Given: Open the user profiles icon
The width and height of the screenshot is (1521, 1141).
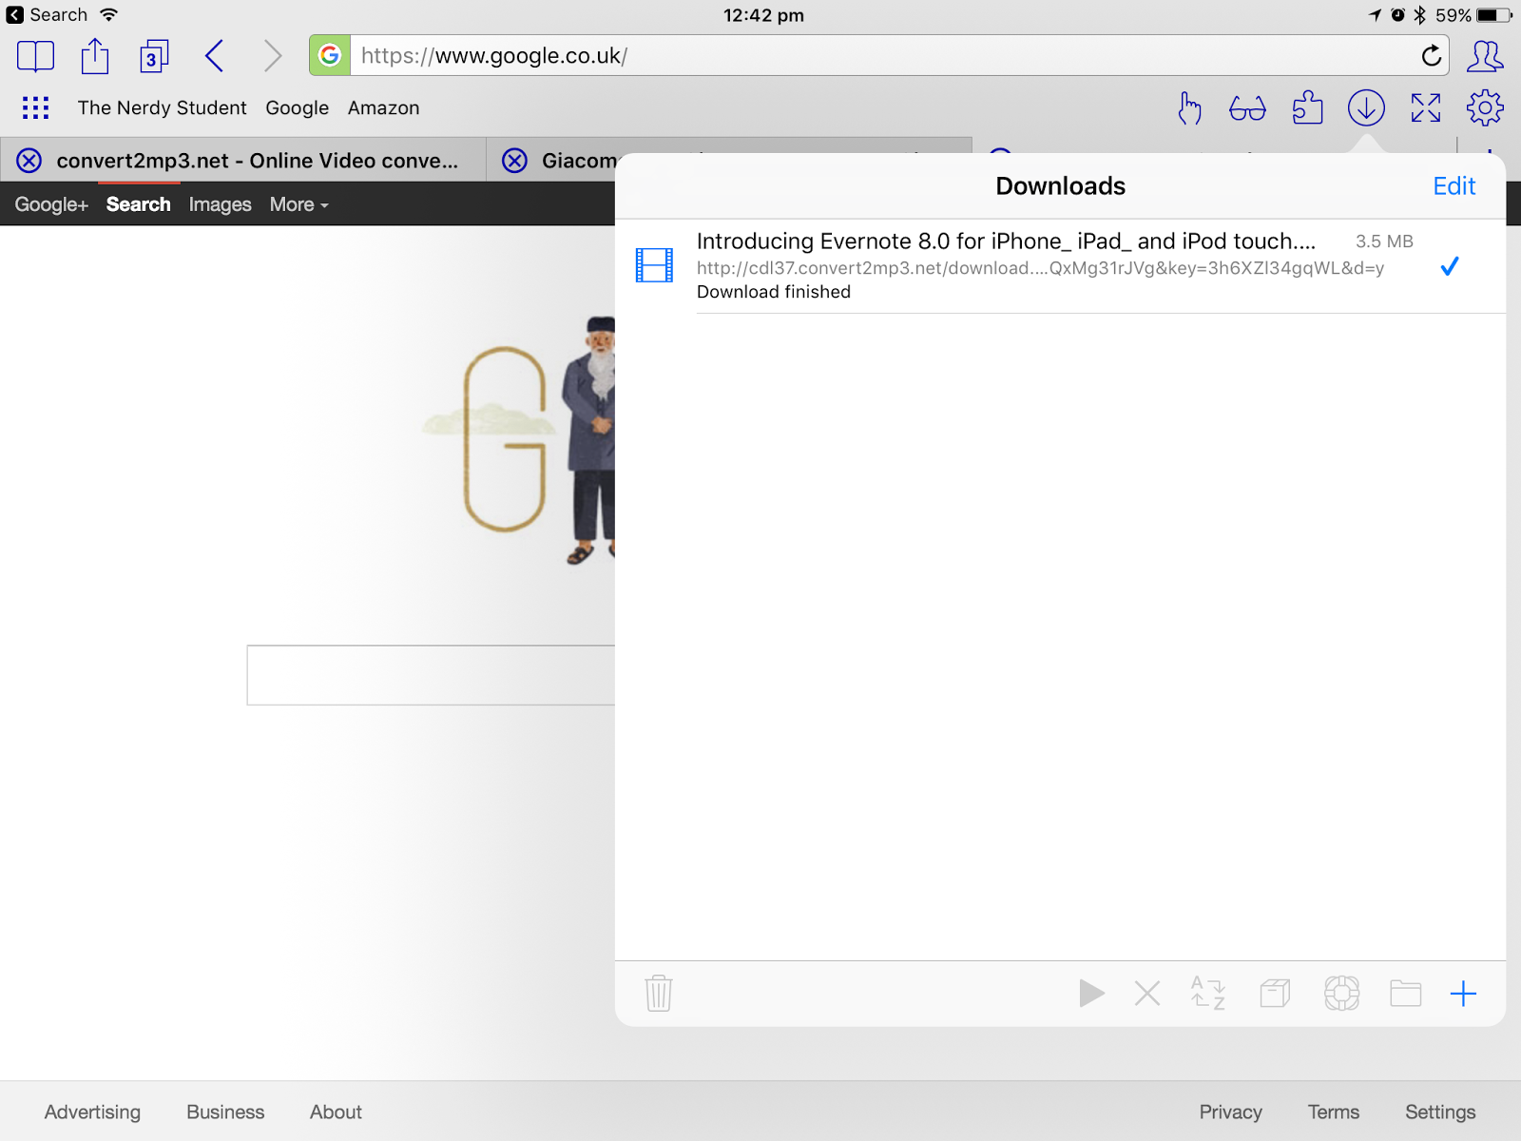Looking at the screenshot, I should [x=1485, y=56].
